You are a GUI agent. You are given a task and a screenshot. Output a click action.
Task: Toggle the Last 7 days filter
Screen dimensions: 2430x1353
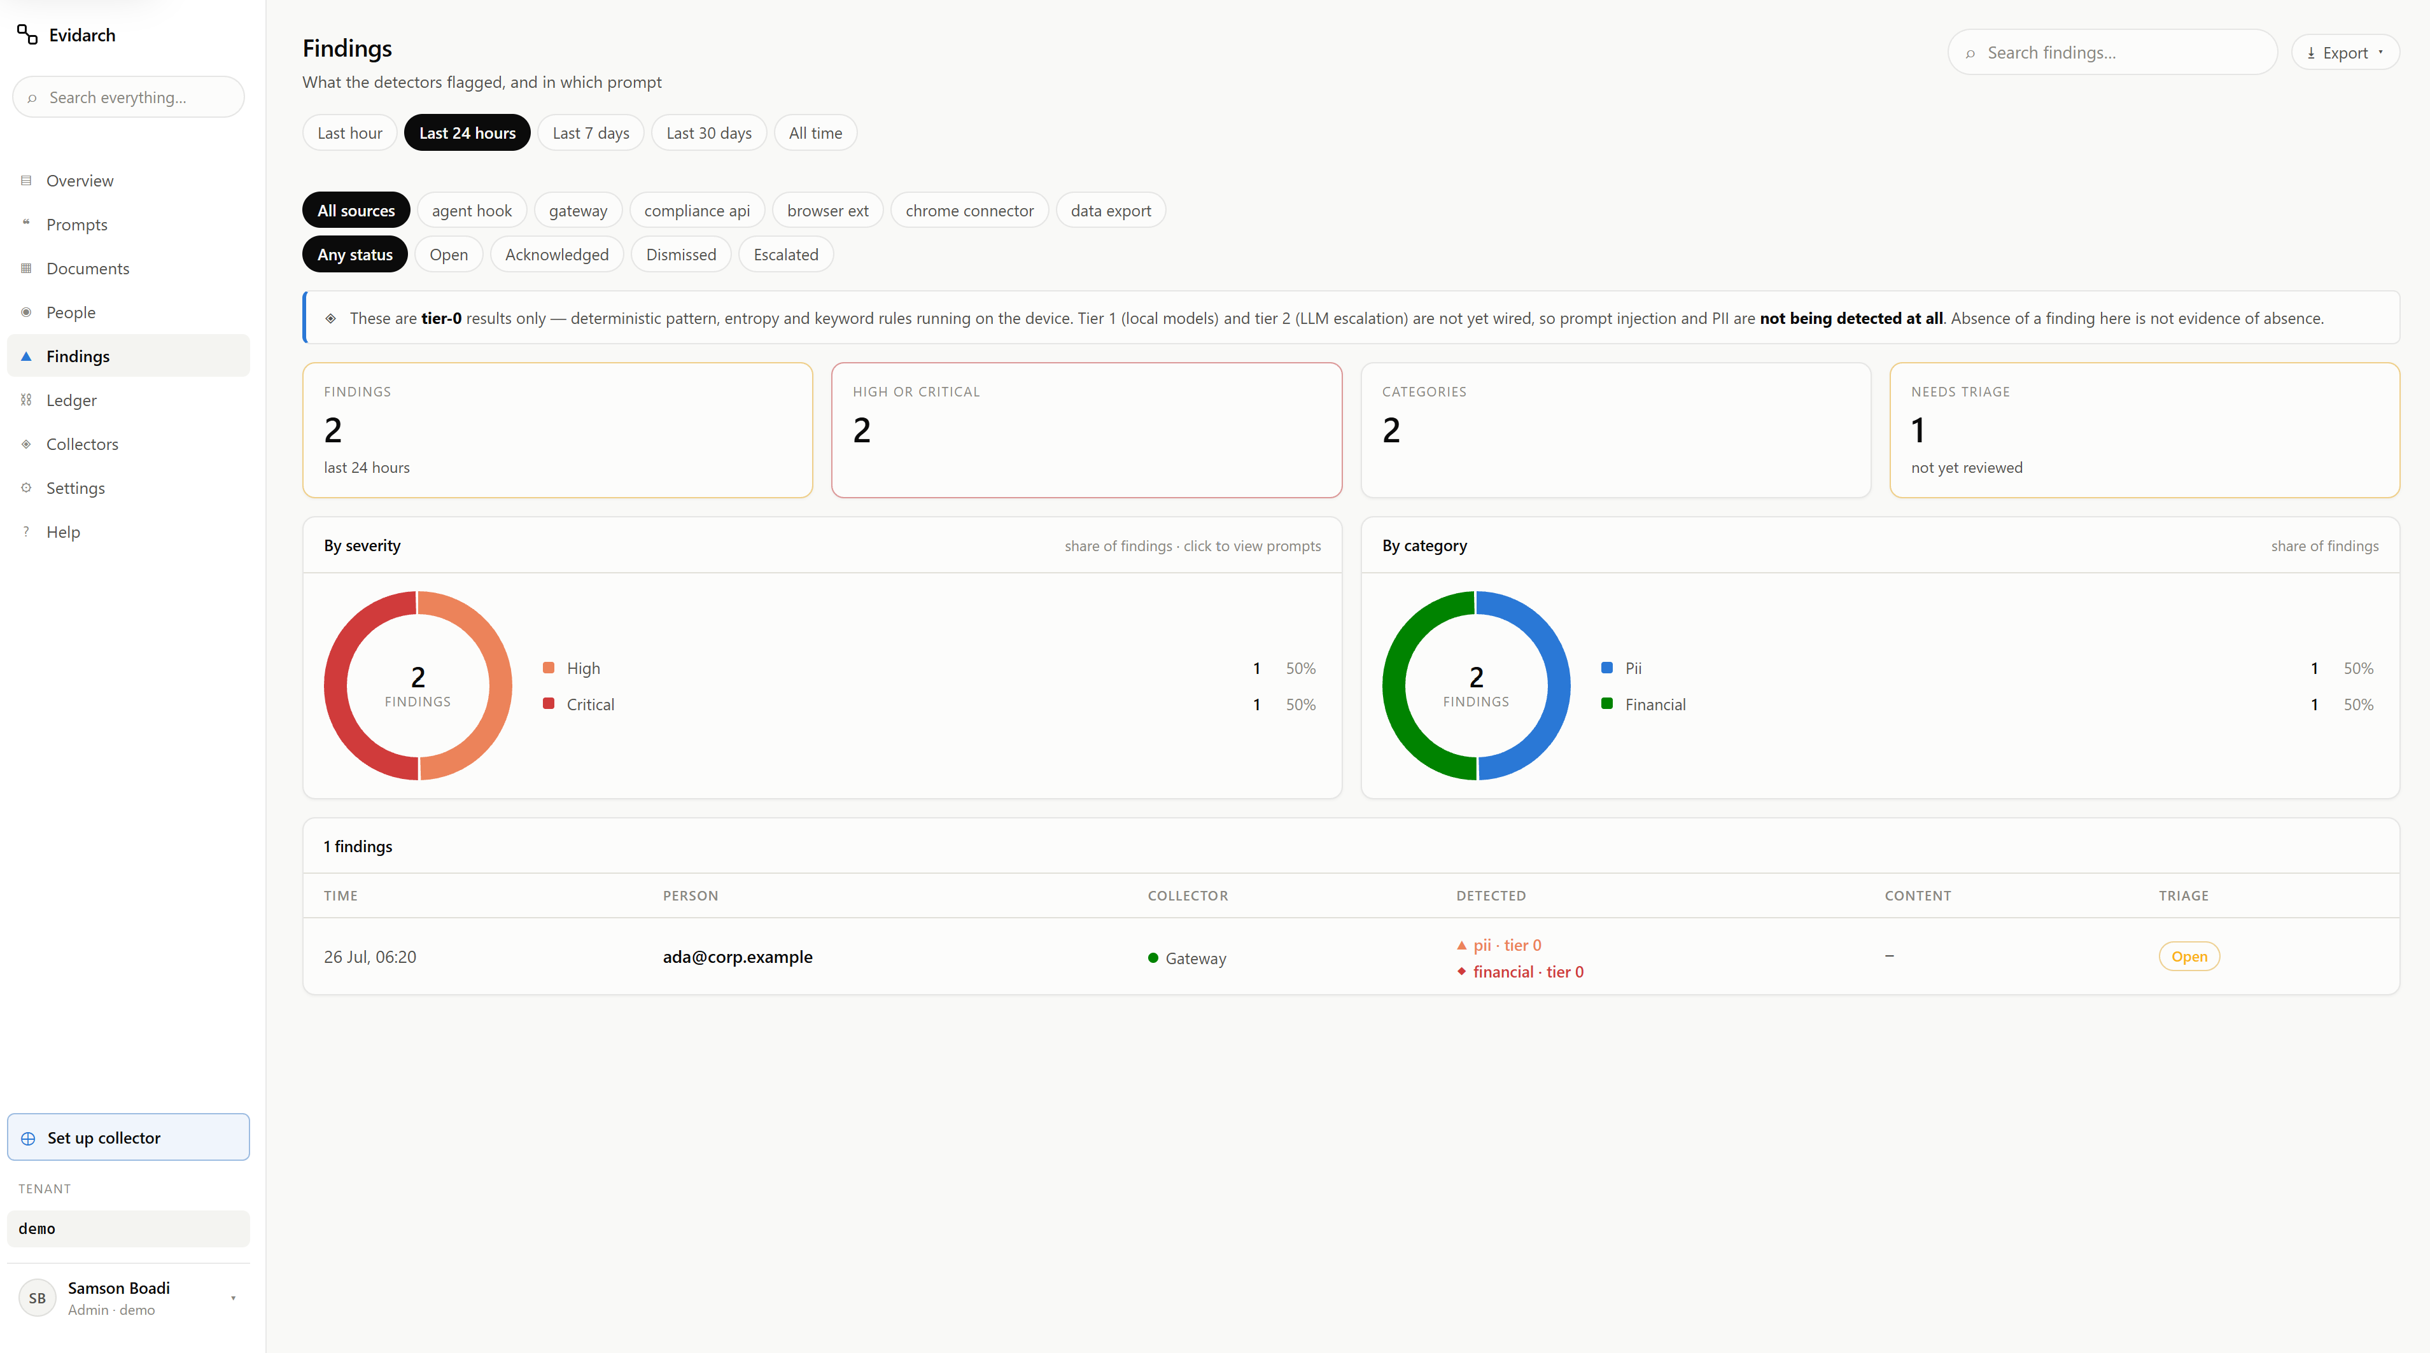[591, 133]
